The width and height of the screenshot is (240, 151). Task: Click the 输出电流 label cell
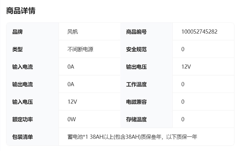point(22,84)
